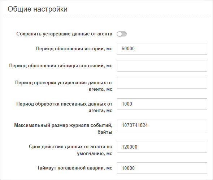Click the empty Период проверки устаревания данных field
The height and width of the screenshot is (180, 213).
162,83
